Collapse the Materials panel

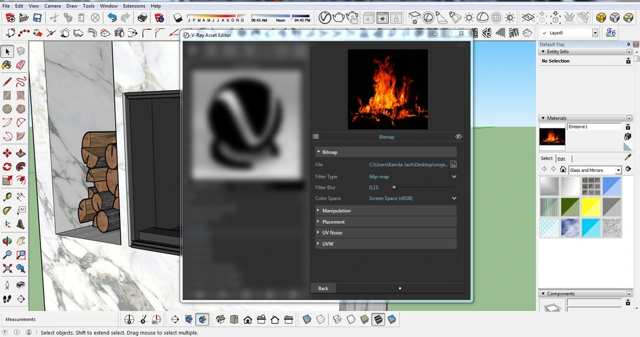click(543, 118)
